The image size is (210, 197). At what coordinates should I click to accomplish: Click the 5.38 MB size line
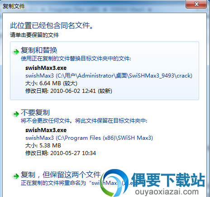43,146
